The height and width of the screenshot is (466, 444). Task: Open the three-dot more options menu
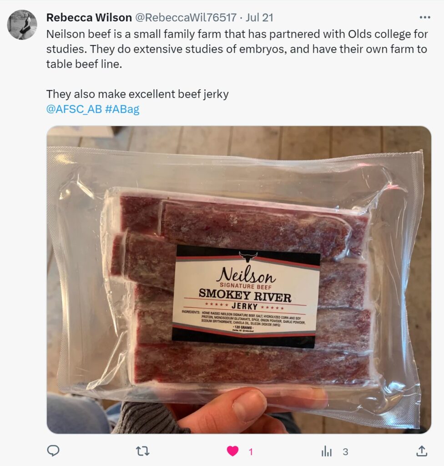click(x=425, y=18)
